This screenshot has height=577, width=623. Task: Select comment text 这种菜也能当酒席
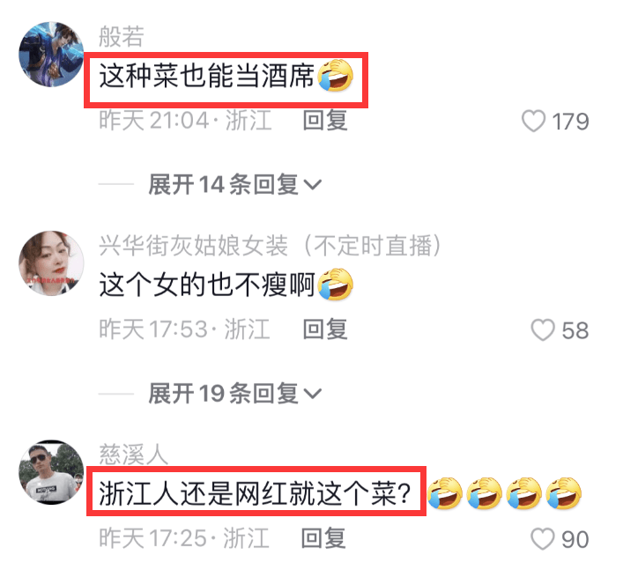206,76
